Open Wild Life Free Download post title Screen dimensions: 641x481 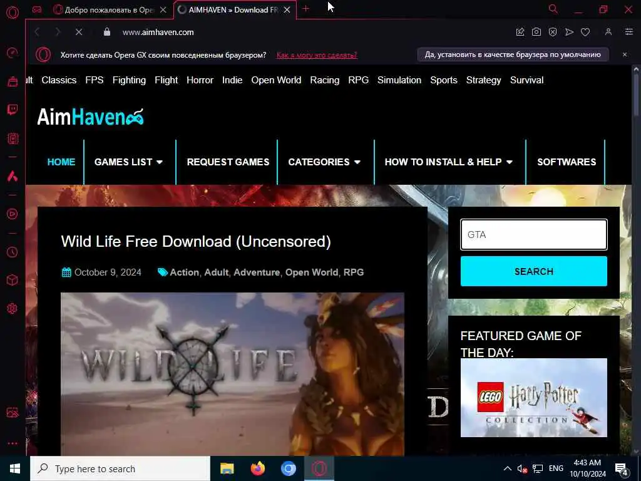click(196, 242)
